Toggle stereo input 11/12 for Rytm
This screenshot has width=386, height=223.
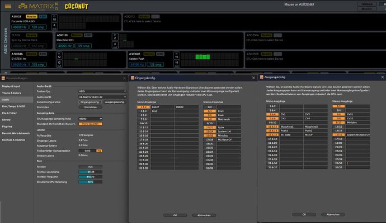(209, 128)
